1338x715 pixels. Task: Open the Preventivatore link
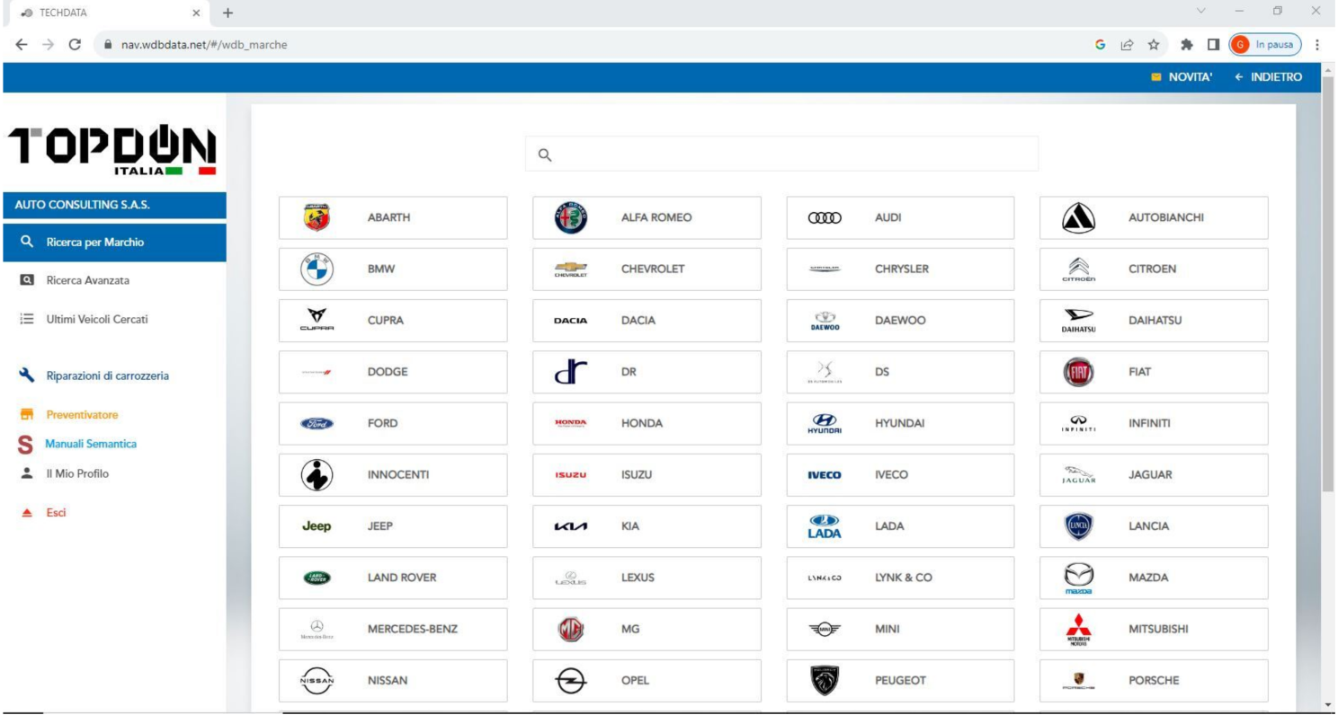pos(82,415)
